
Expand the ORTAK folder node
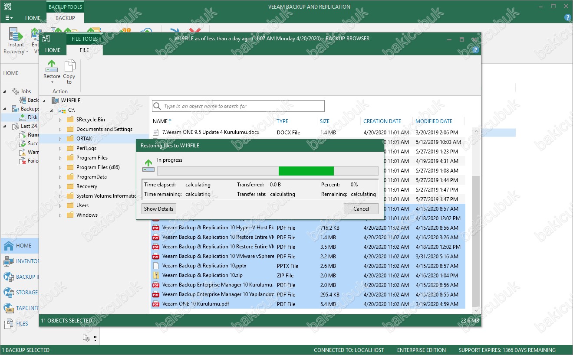pyautogui.click(x=60, y=139)
